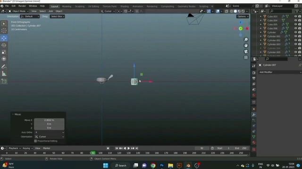Open the Select Box drag dropdown
302x169 pixels.
coord(57,16)
